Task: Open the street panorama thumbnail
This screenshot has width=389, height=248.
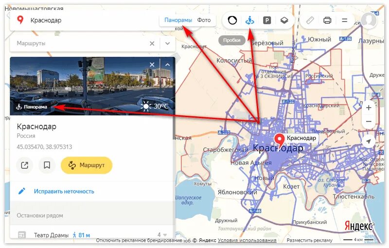Action: (x=92, y=86)
